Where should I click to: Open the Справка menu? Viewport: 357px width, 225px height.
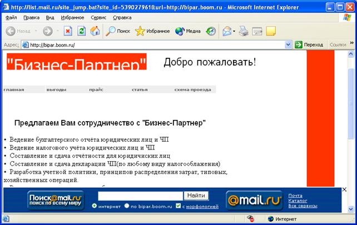coord(122,18)
